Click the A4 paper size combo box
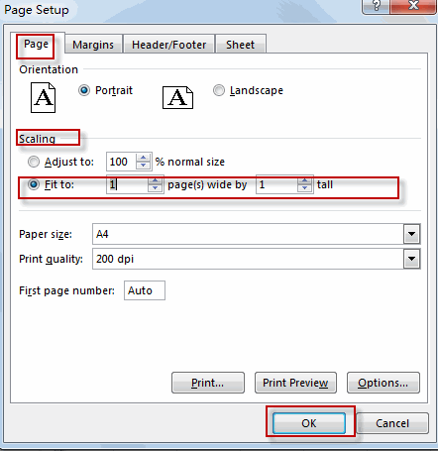The width and height of the screenshot is (438, 451). (x=256, y=234)
